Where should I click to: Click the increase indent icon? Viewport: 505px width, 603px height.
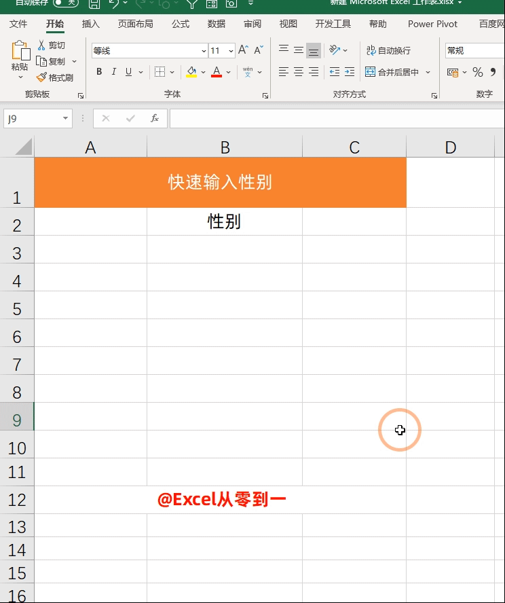coord(349,72)
